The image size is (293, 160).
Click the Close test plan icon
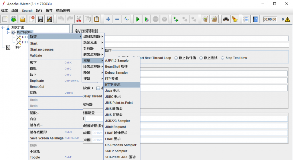pyautogui.click(x=31, y=19)
